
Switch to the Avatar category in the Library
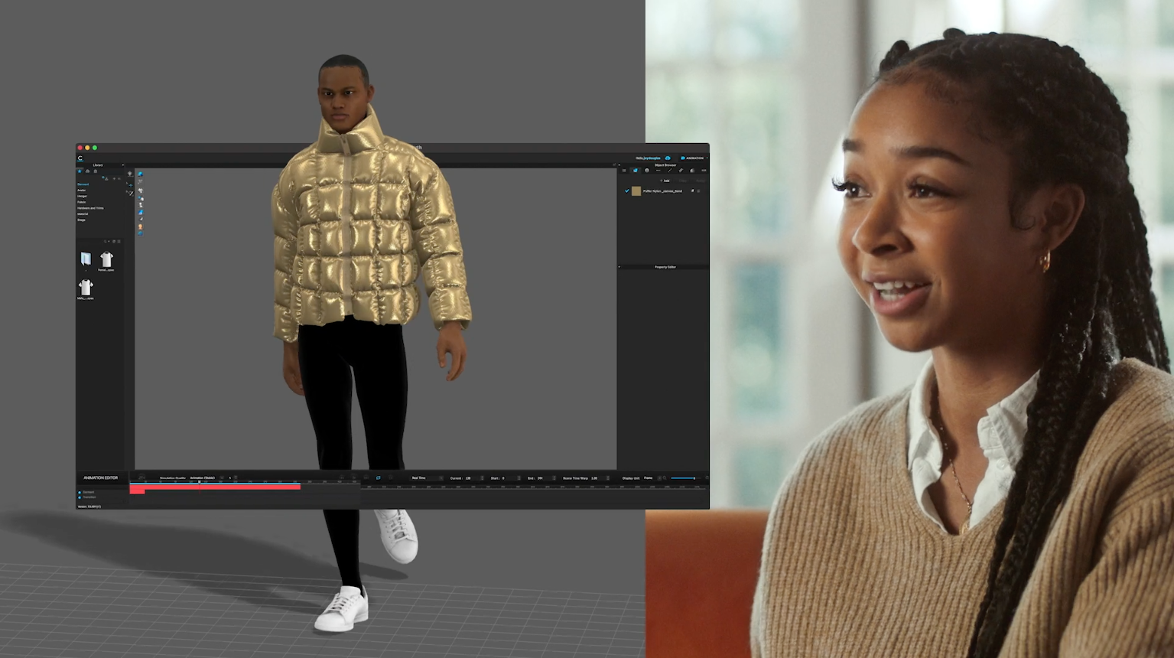coord(82,191)
